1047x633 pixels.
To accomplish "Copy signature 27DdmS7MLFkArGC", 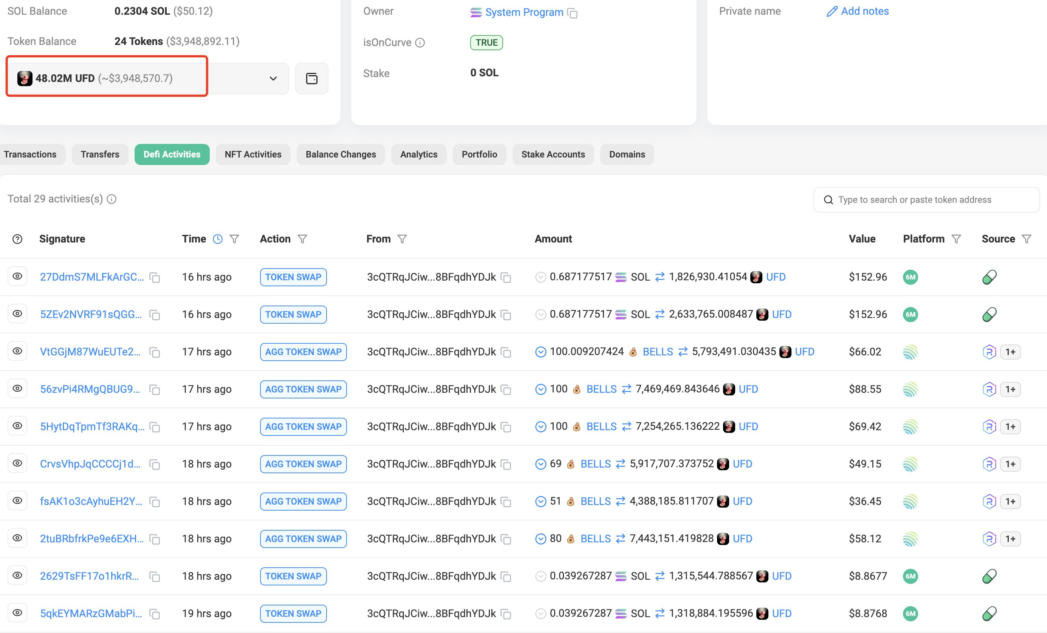I will (x=155, y=278).
